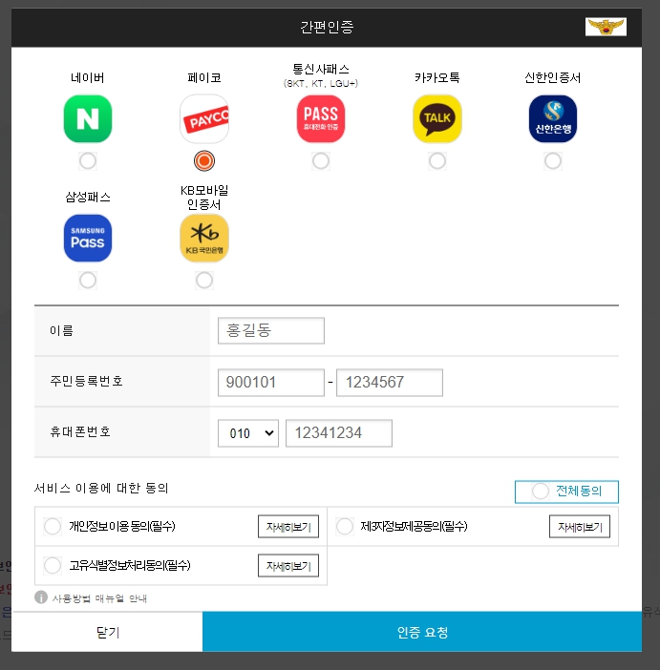This screenshot has height=670, width=660.
Task: Click the 닫기 close button
Action: 107,632
